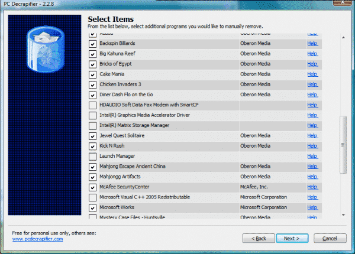Select the Jewel Quest Solitaire row name

pos(122,136)
